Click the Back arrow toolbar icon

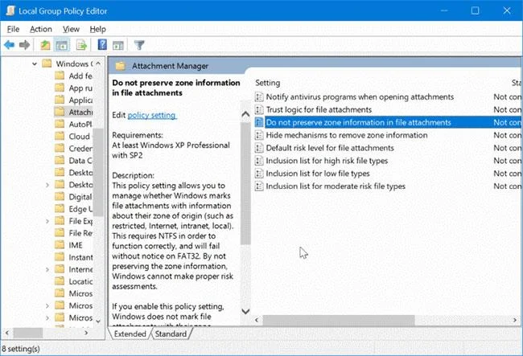point(10,45)
